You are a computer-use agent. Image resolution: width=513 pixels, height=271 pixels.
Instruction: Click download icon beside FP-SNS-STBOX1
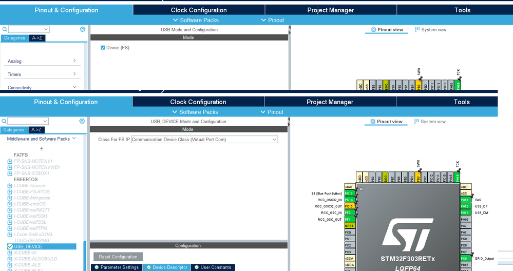10,173
